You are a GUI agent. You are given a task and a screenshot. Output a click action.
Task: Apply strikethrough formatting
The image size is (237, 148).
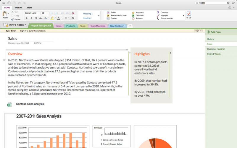coord(41,18)
